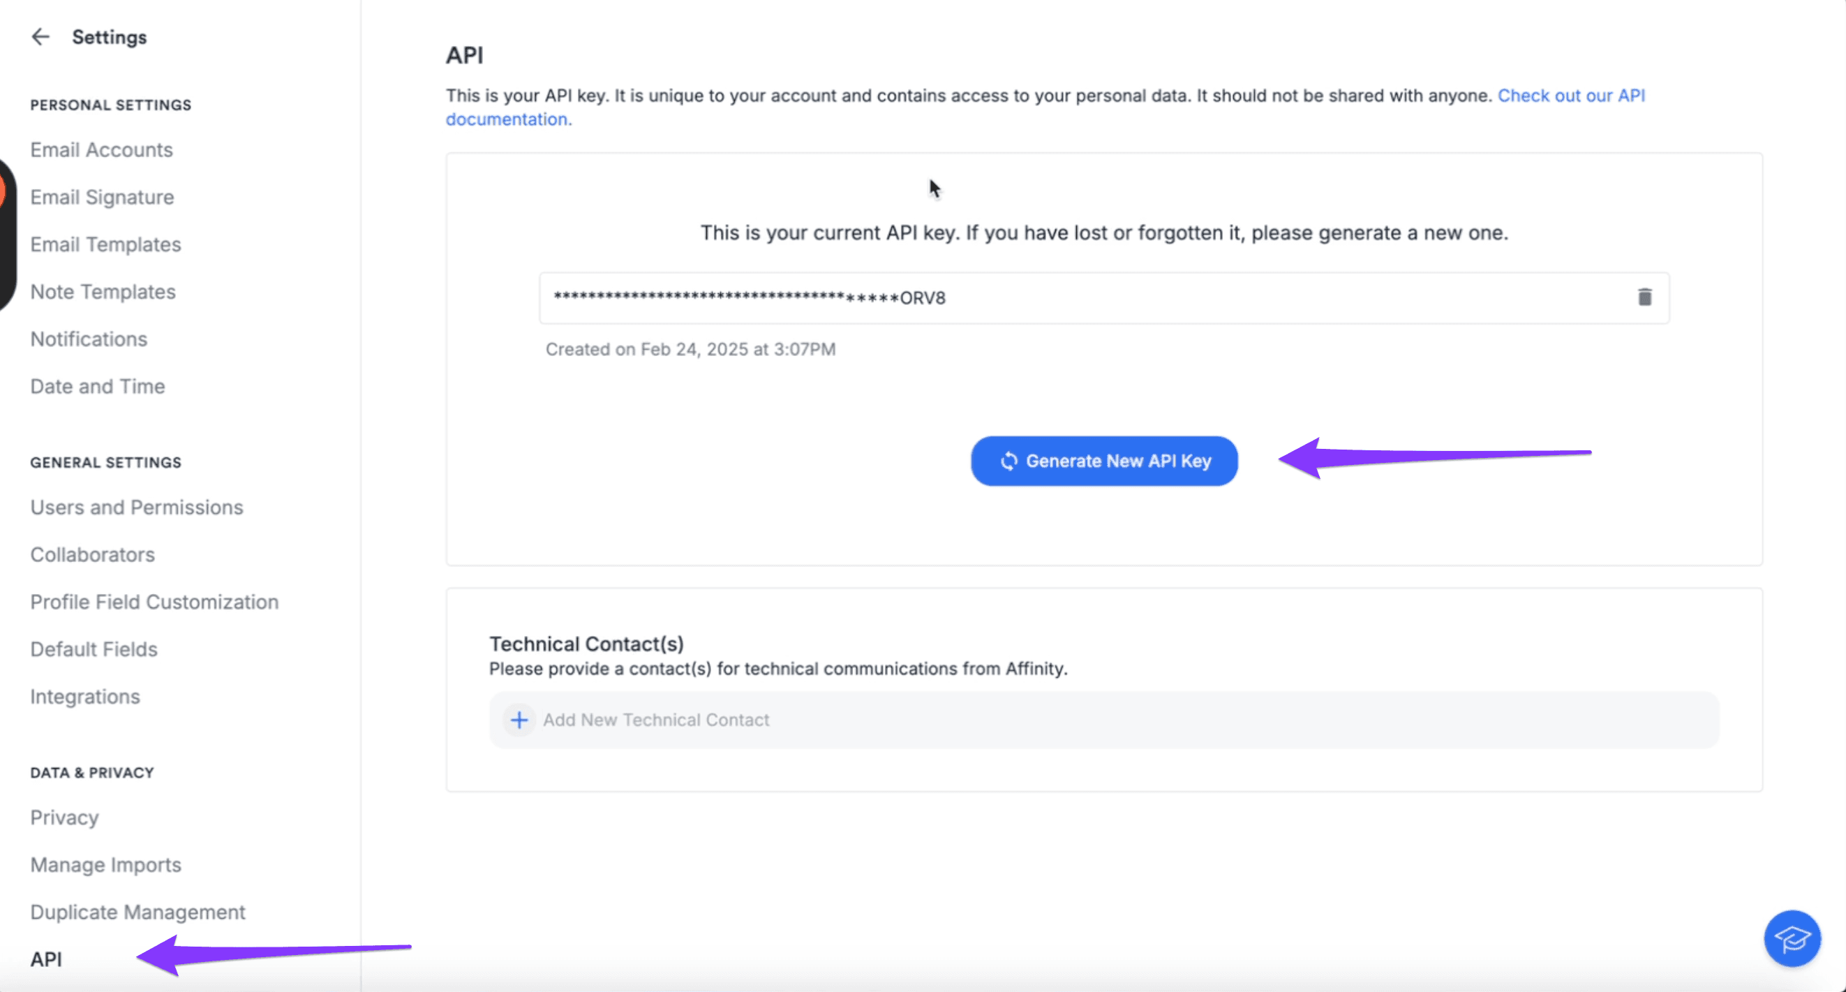This screenshot has height=992, width=1846.
Task: Open Email Accounts settings
Action: [x=101, y=150]
